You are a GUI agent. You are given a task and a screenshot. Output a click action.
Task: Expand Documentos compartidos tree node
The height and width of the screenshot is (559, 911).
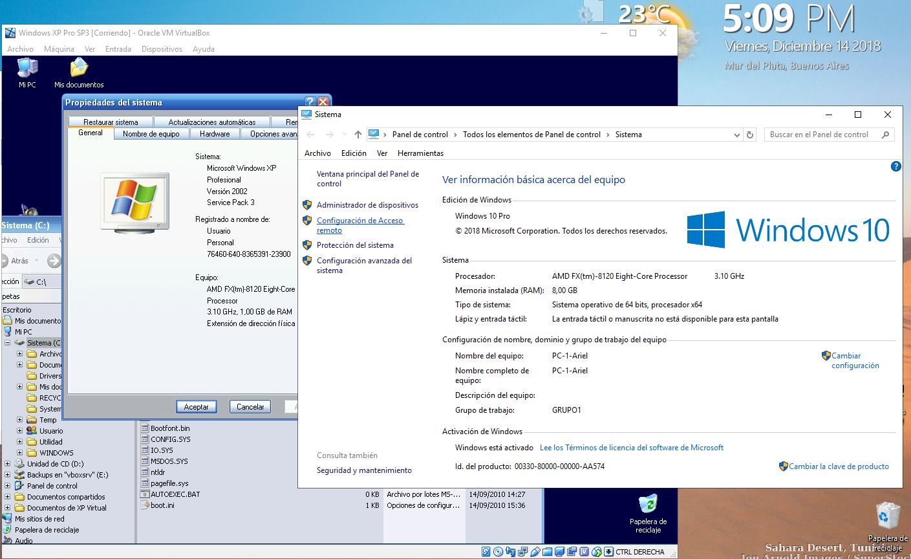coord(8,497)
